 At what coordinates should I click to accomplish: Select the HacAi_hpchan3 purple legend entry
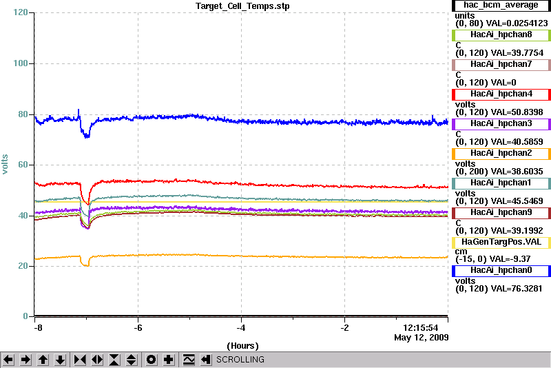tap(501, 124)
